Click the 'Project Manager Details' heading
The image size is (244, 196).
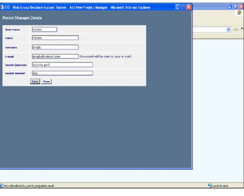coord(22,18)
